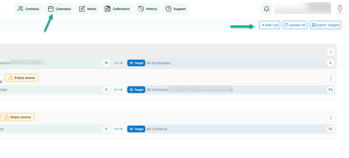Open History using the clock icon
This screenshot has width=349, height=158.
click(x=141, y=8)
